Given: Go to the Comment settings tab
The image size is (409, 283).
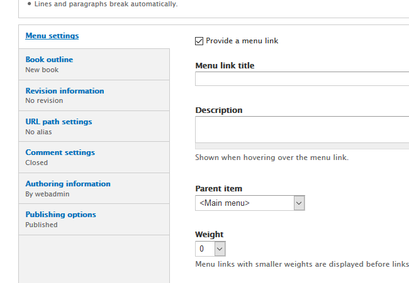Looking at the screenshot, I should [x=60, y=152].
